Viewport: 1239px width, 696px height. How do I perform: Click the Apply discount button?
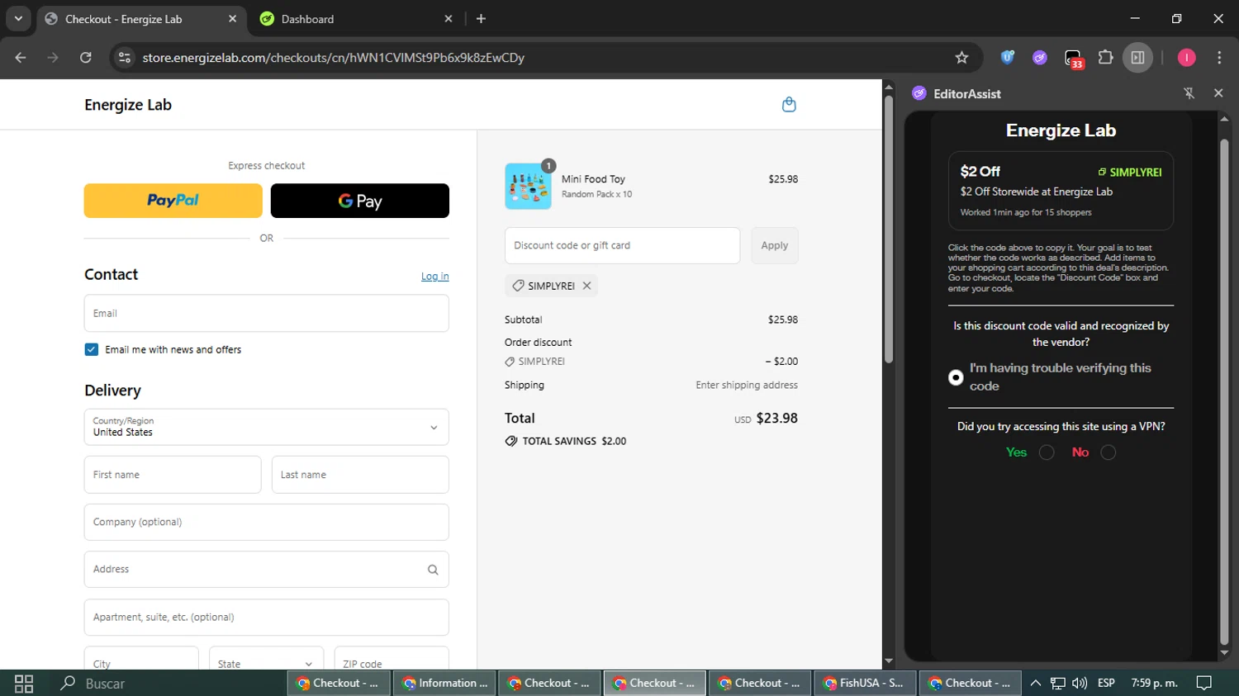tap(775, 245)
